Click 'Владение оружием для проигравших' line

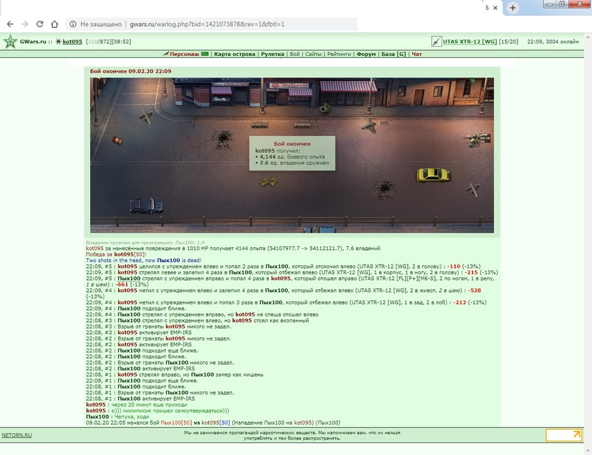click(x=145, y=242)
